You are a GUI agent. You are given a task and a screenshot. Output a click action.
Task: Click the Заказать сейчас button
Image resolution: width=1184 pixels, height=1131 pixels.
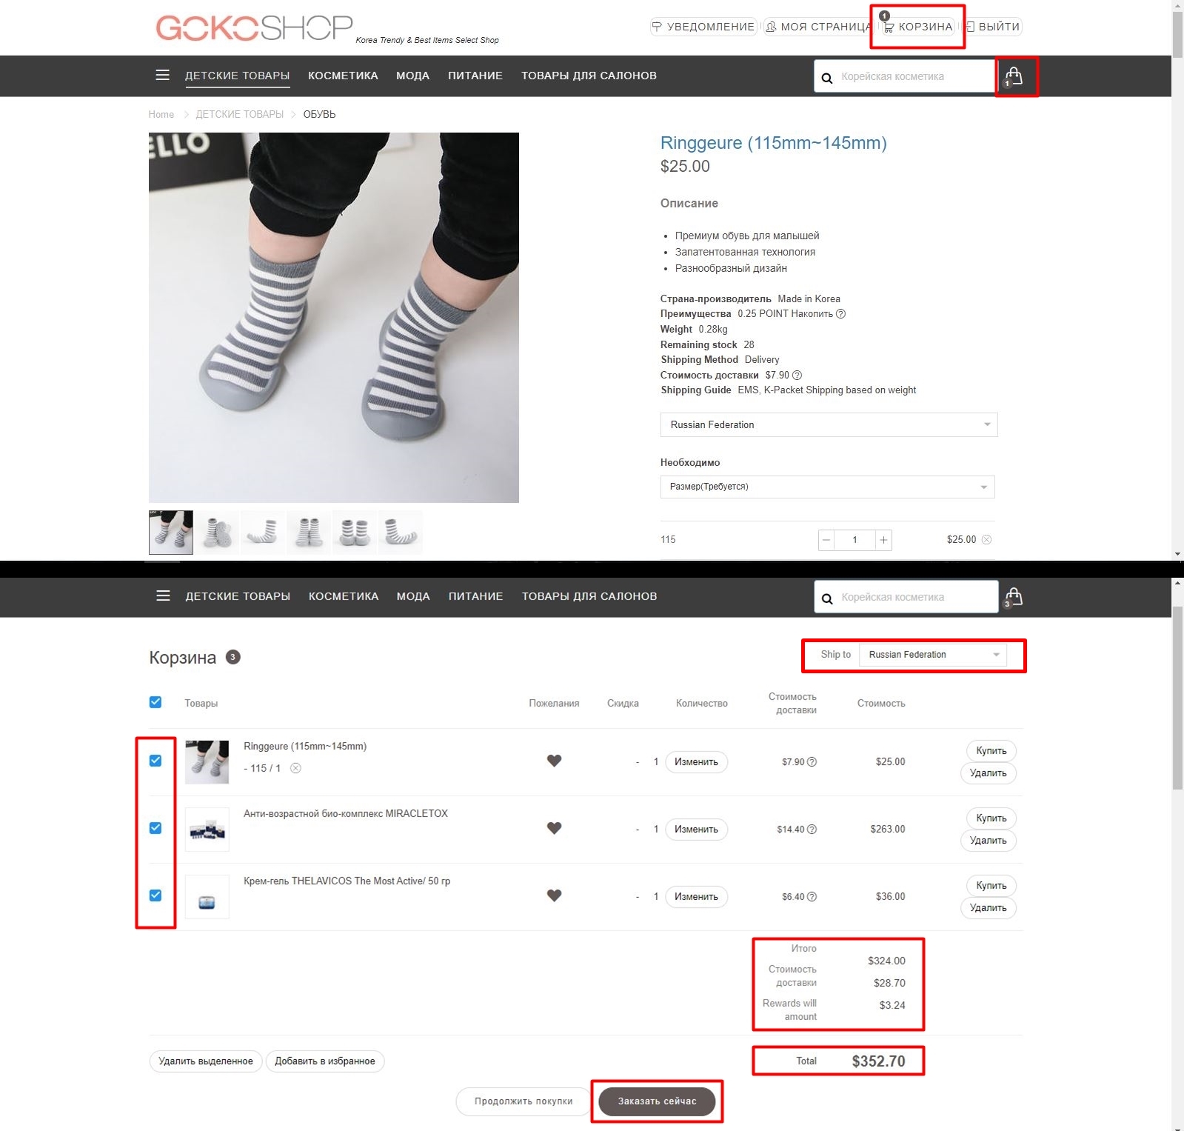[657, 1101]
